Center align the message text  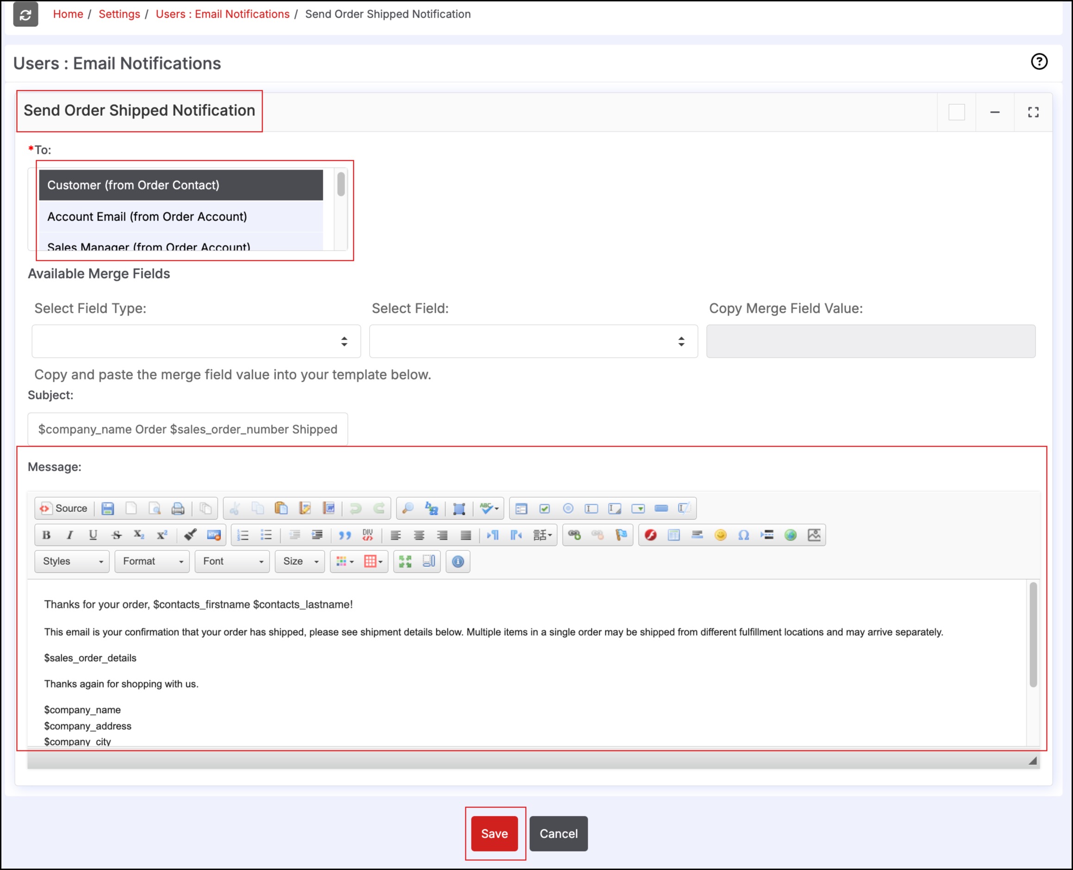click(419, 535)
